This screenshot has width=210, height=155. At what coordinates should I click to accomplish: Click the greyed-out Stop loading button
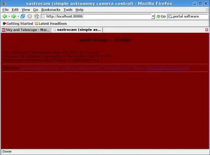30,16
